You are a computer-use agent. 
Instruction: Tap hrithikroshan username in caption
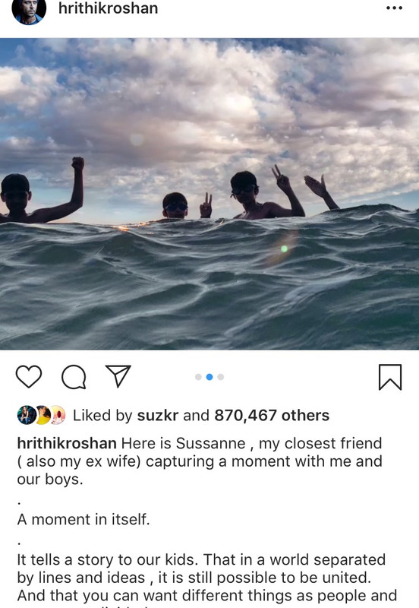tap(67, 443)
